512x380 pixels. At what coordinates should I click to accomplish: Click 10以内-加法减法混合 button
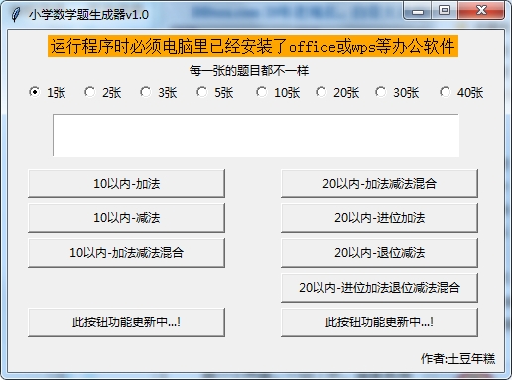(126, 253)
